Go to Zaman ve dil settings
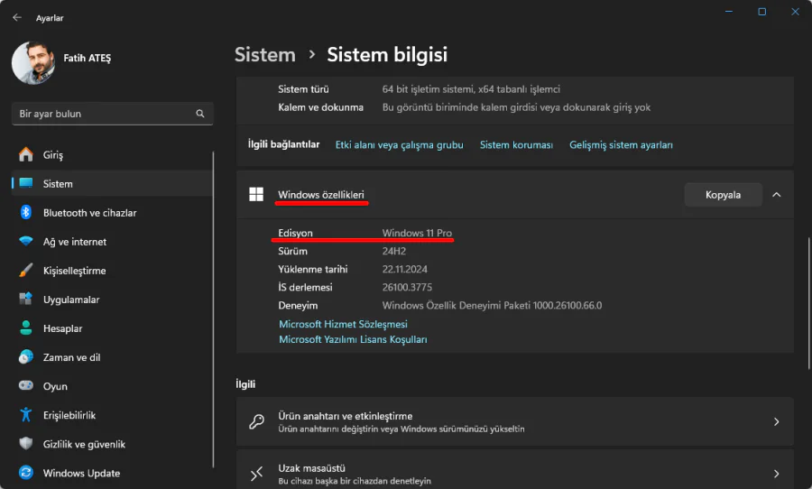Screen dimensions: 812x489 111,357
